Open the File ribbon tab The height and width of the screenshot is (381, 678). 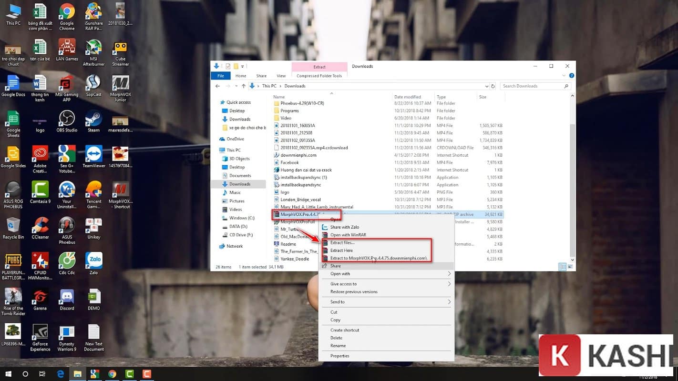(220, 76)
